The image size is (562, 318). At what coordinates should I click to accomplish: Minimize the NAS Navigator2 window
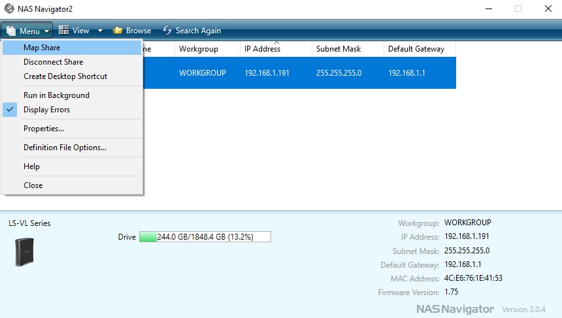[489, 8]
